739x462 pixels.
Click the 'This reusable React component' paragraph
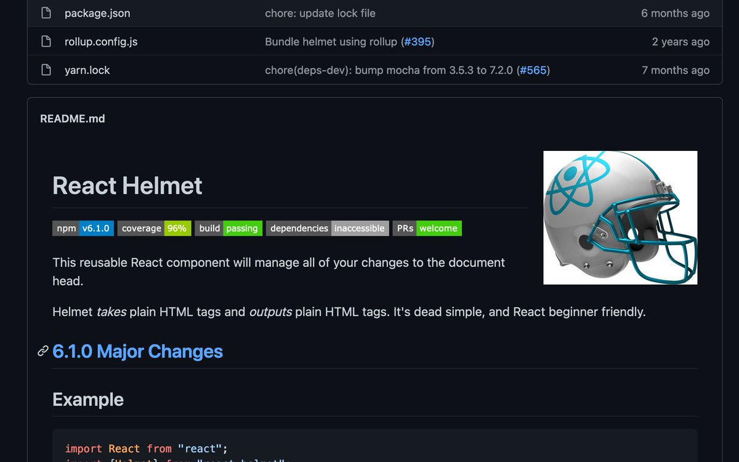click(x=278, y=272)
